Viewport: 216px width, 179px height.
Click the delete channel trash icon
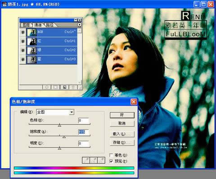point(73,87)
